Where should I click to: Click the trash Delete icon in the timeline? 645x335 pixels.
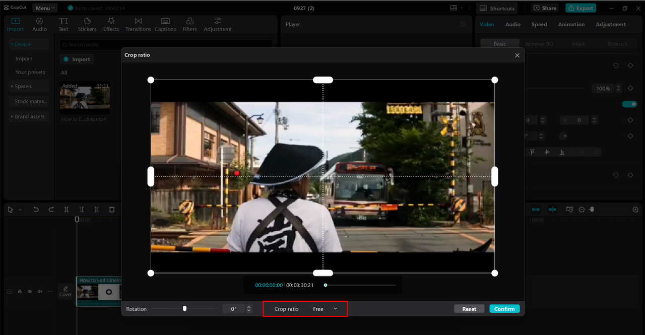pyautogui.click(x=112, y=210)
